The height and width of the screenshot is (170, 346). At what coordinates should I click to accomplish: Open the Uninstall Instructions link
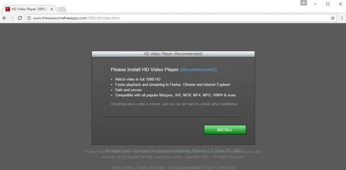(185, 167)
